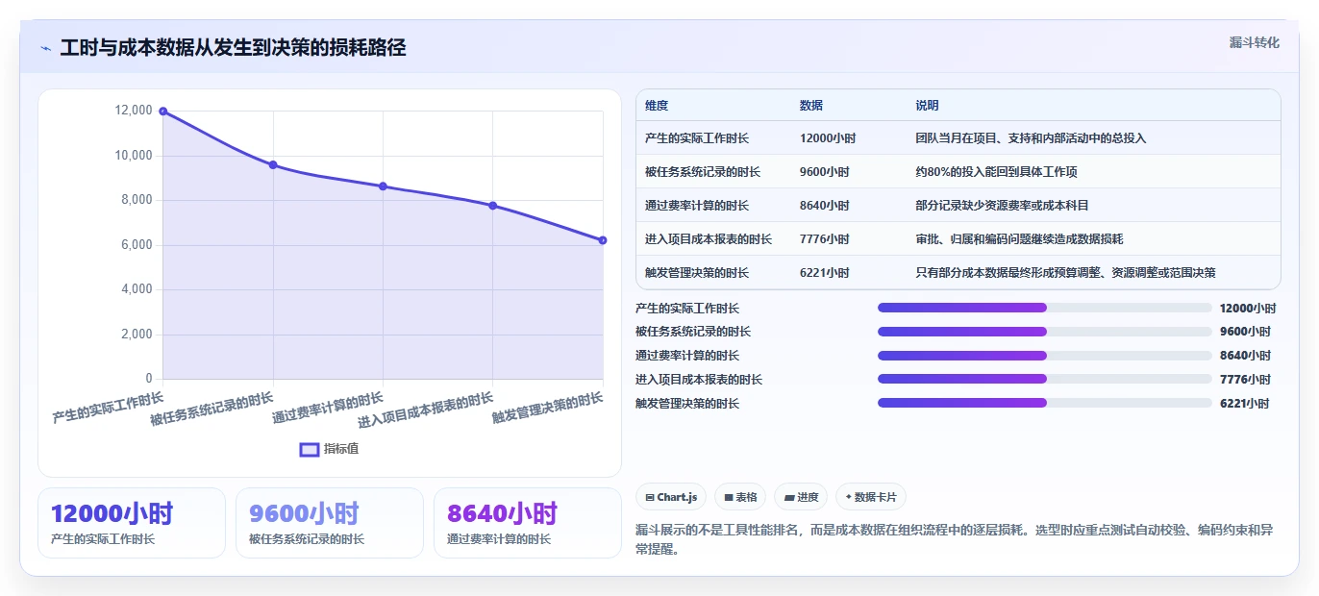The height and width of the screenshot is (596, 1319).
Task: Click the 数据卡片 chip
Action: [x=870, y=497]
